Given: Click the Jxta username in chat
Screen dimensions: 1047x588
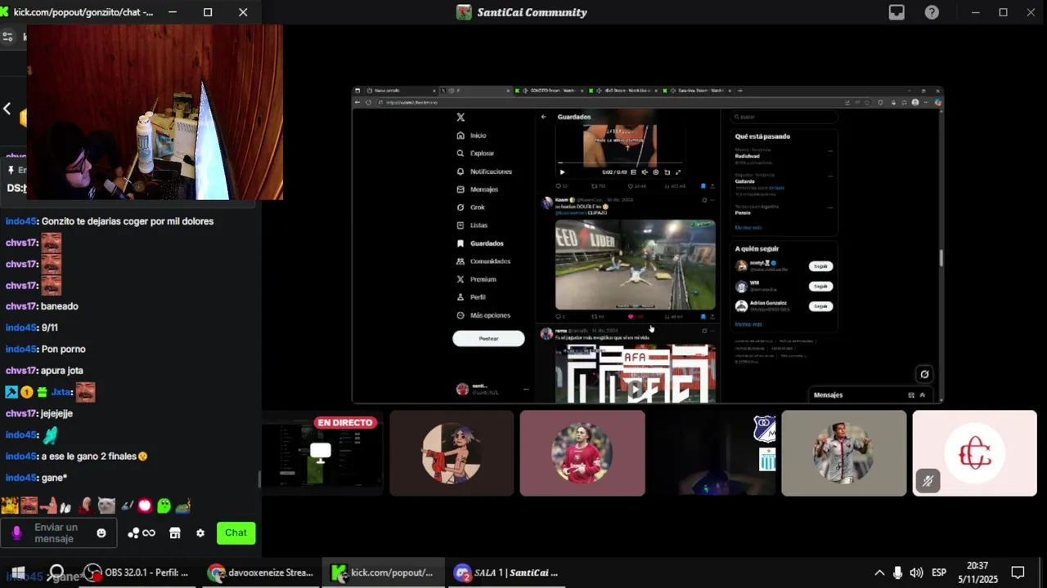Looking at the screenshot, I should point(61,392).
